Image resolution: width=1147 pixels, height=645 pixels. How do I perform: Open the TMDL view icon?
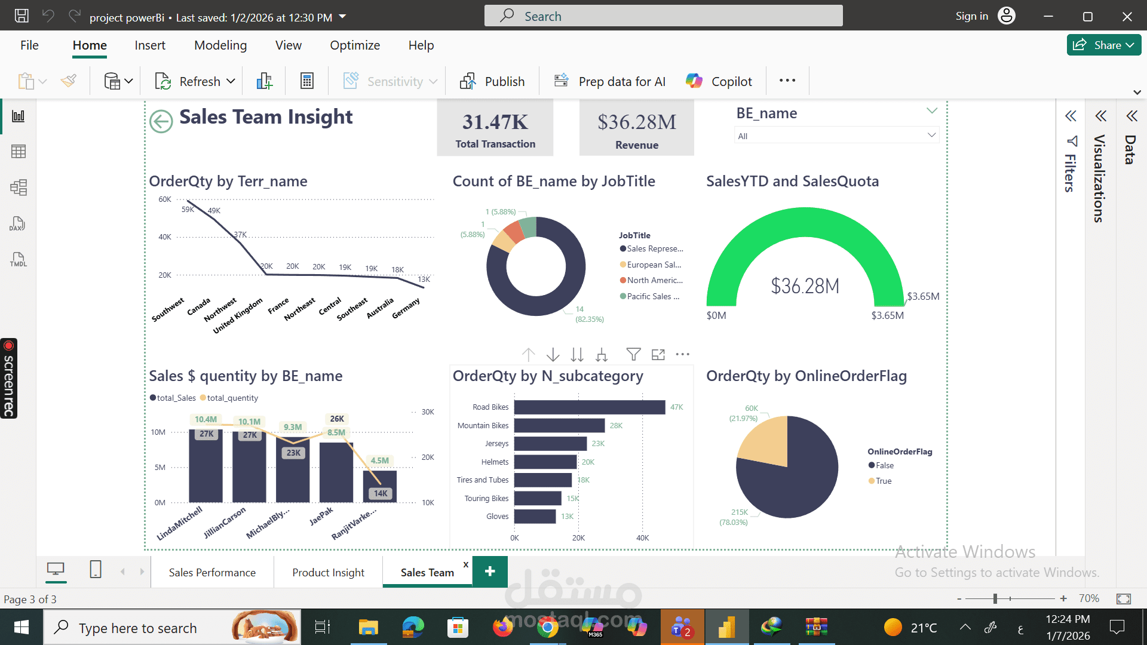pyautogui.click(x=18, y=259)
